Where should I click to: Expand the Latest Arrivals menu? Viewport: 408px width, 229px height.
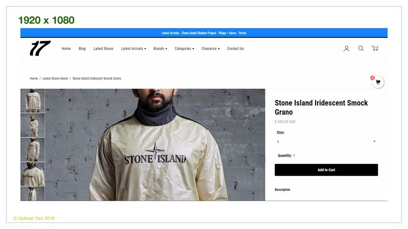[x=133, y=49]
